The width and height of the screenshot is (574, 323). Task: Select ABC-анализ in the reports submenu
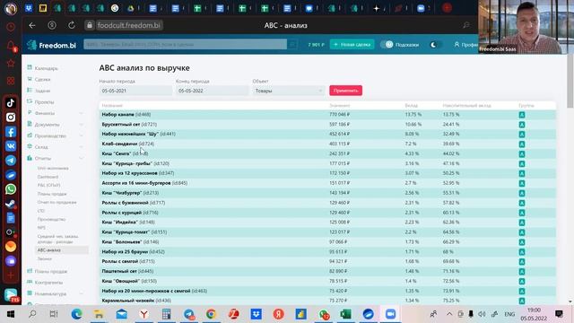click(49, 250)
